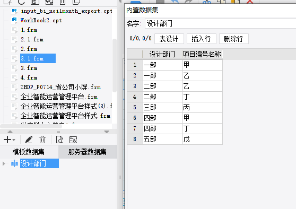
Task: Click the up triangle above dataset toolbar
Action: [x=10, y=132]
